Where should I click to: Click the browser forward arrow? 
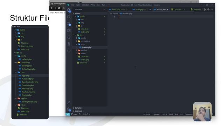[x=55, y=8]
